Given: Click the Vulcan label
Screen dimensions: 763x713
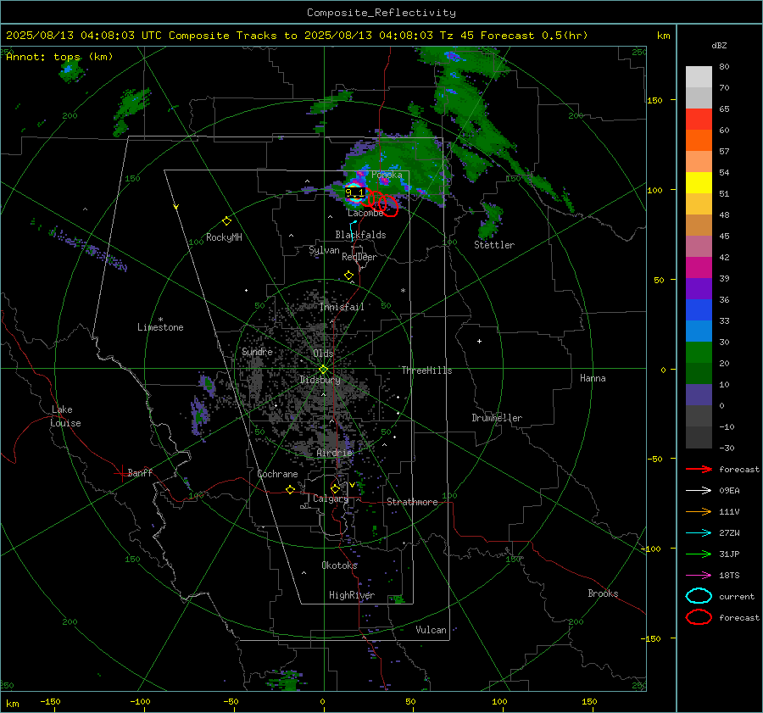Looking at the screenshot, I should click(431, 630).
